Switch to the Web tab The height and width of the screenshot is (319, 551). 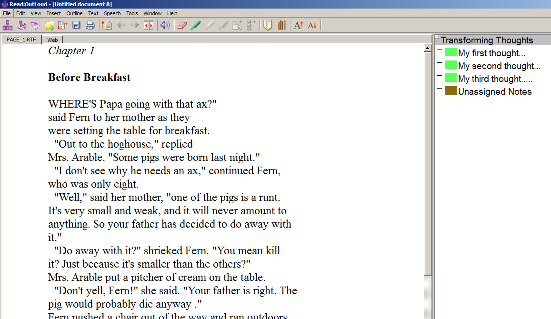52,40
